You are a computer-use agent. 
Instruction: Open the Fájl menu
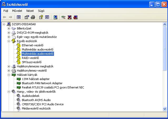[6, 11]
